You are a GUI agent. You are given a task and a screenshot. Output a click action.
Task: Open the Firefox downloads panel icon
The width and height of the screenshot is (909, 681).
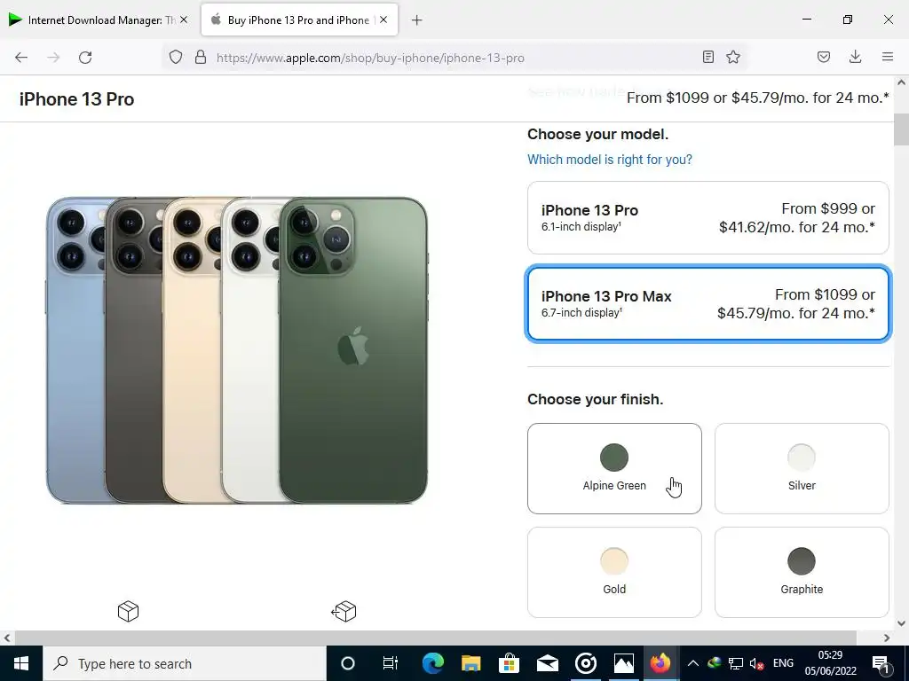pos(855,58)
